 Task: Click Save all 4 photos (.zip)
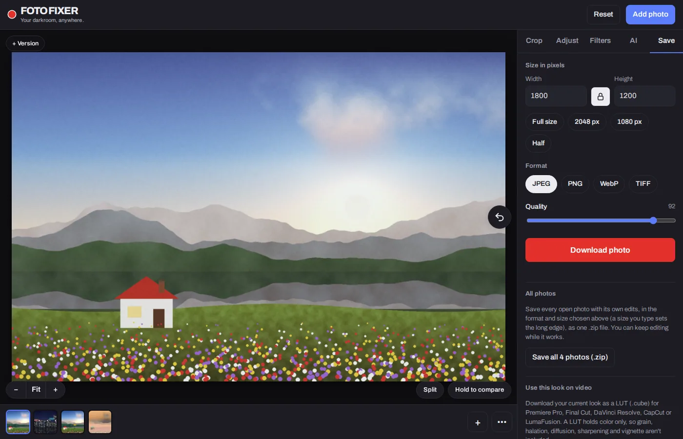[570, 358]
